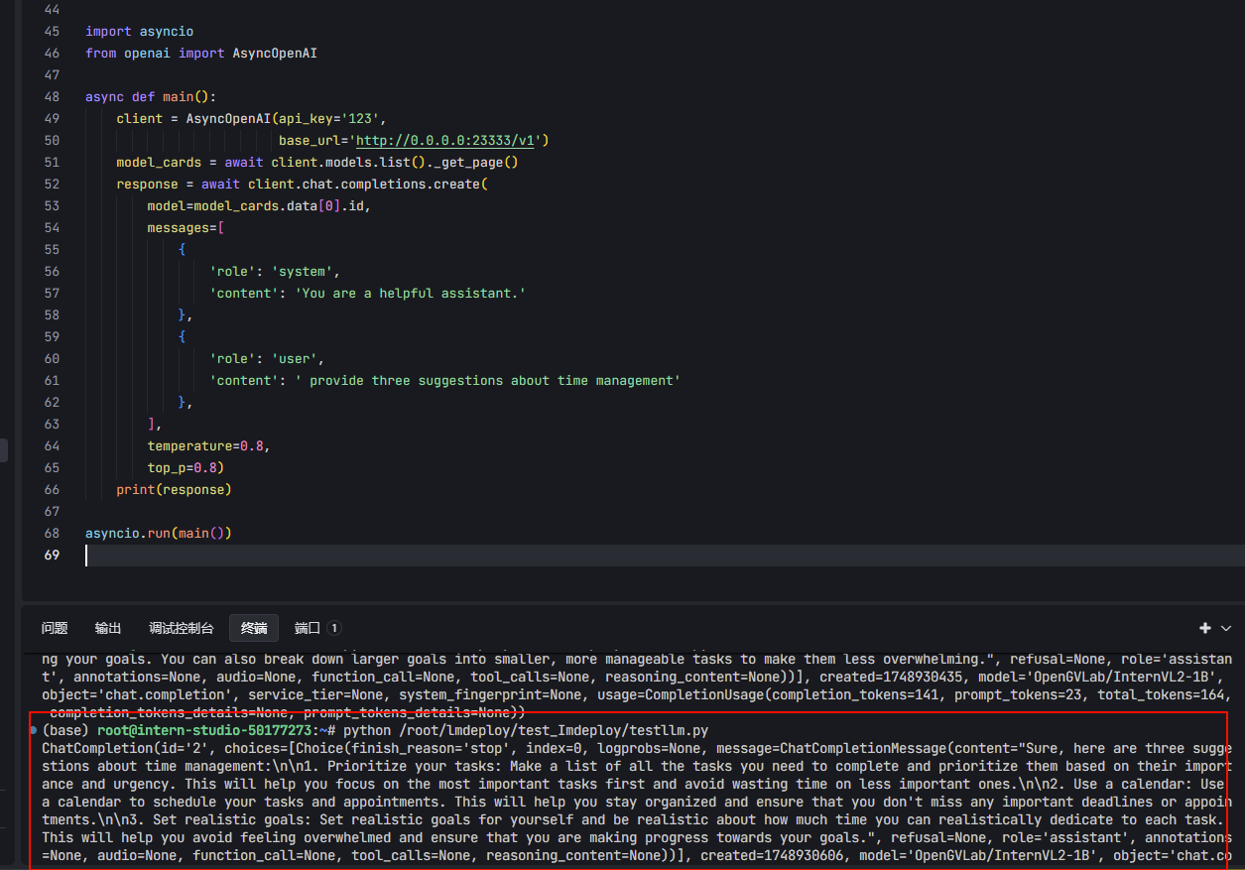Click the 'temperature=0.8,' argument

[x=209, y=446]
